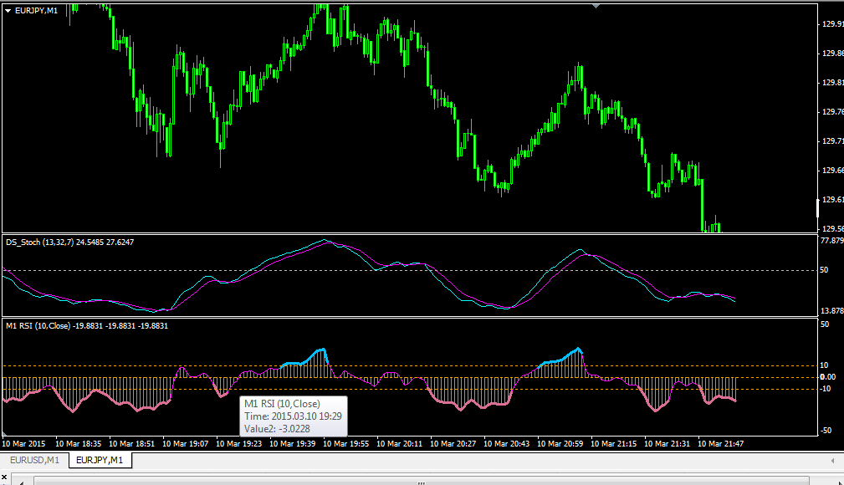Screen dimensions: 844x485
Task: Close the bottom panel with X
Action: tap(4, 478)
